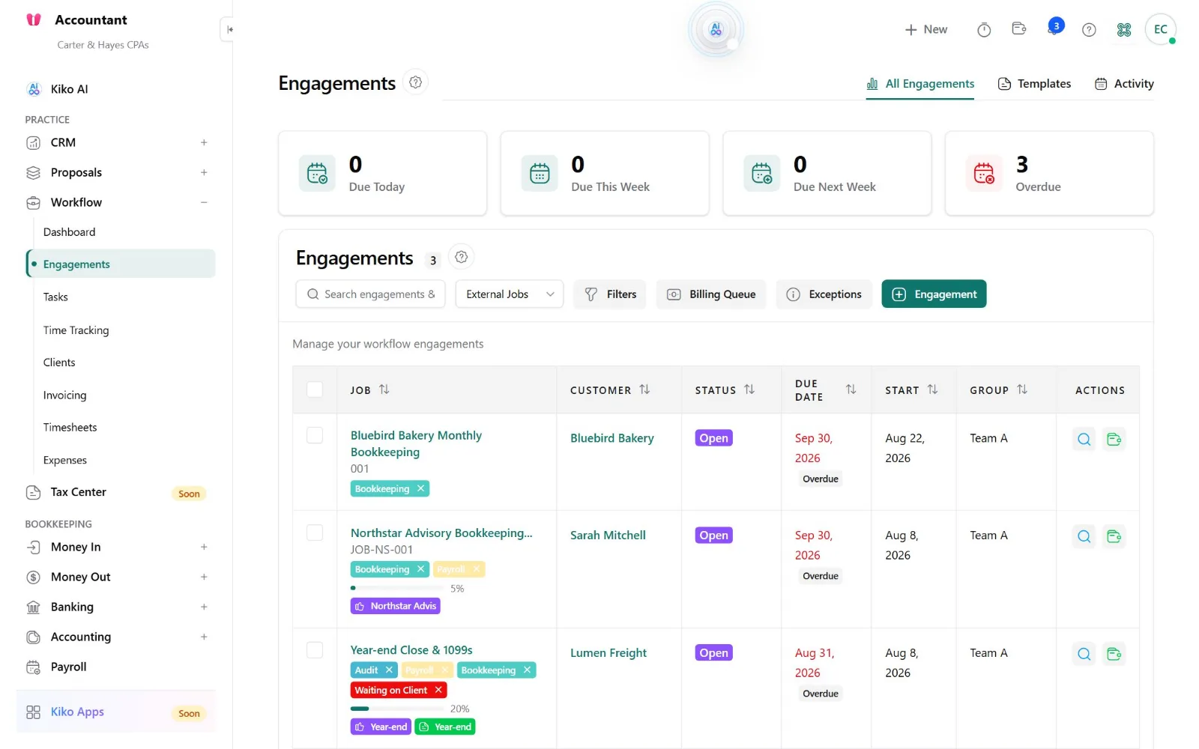The height and width of the screenshot is (749, 1199).
Task: Add new Engagement green button
Action: point(934,294)
